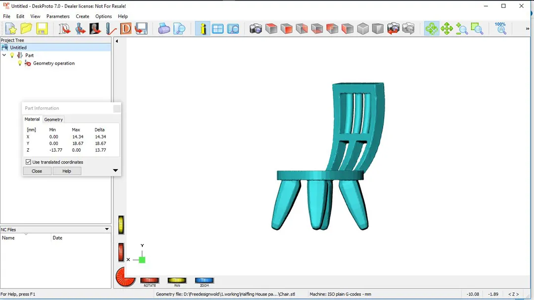Click the Help button in Part Information
534x300 pixels.
click(x=67, y=171)
